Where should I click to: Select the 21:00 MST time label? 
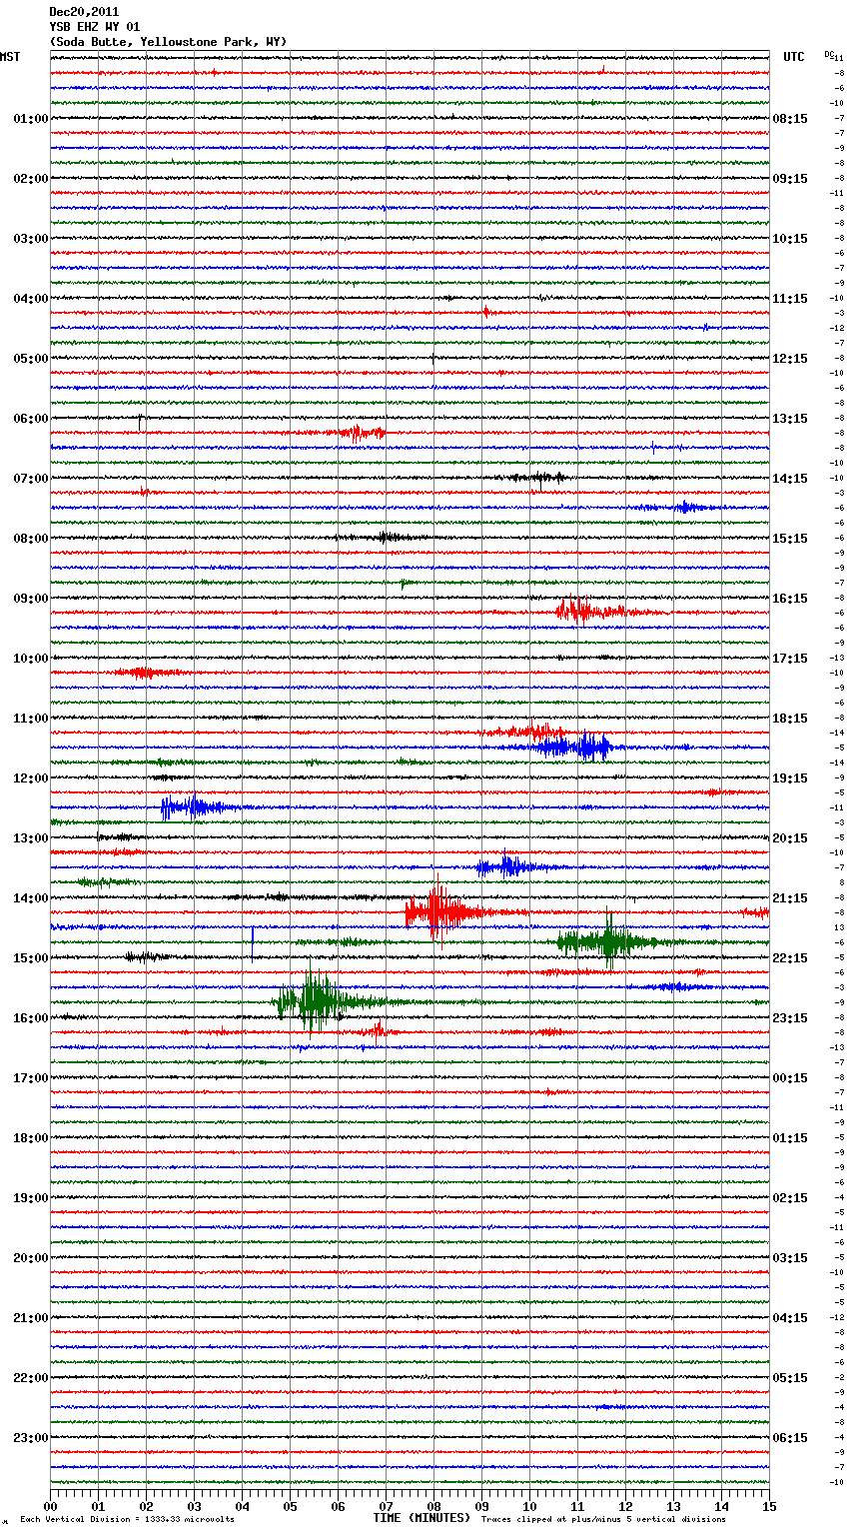pyautogui.click(x=31, y=1318)
